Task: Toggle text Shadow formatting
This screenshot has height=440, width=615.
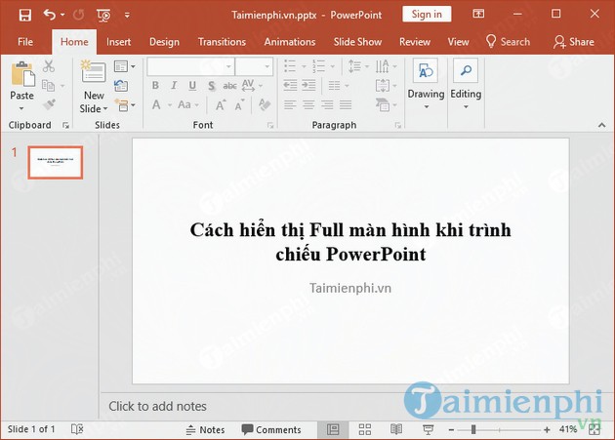Action: tap(212, 86)
